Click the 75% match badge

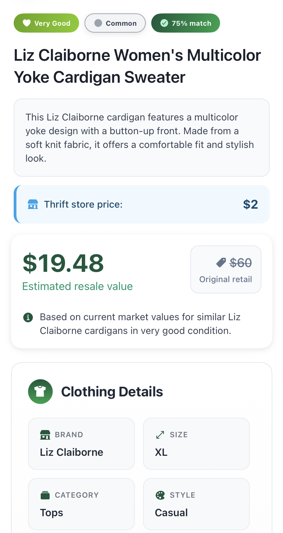click(185, 23)
